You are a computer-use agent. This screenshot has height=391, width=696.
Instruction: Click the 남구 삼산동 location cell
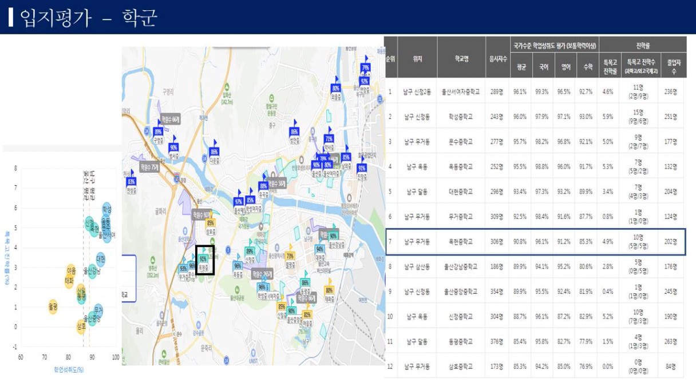[x=417, y=266]
